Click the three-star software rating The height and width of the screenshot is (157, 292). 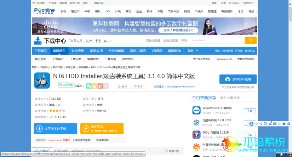(x=57, y=111)
